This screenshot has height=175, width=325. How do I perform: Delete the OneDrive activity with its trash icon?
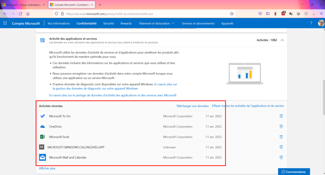click(x=281, y=126)
